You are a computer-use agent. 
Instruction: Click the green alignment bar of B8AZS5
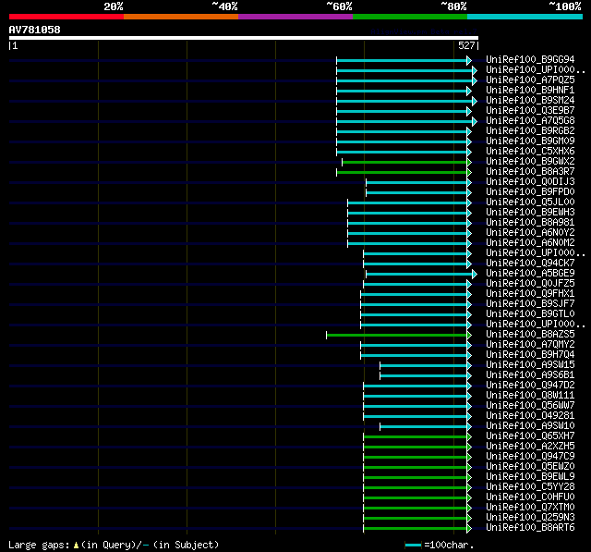399,335
